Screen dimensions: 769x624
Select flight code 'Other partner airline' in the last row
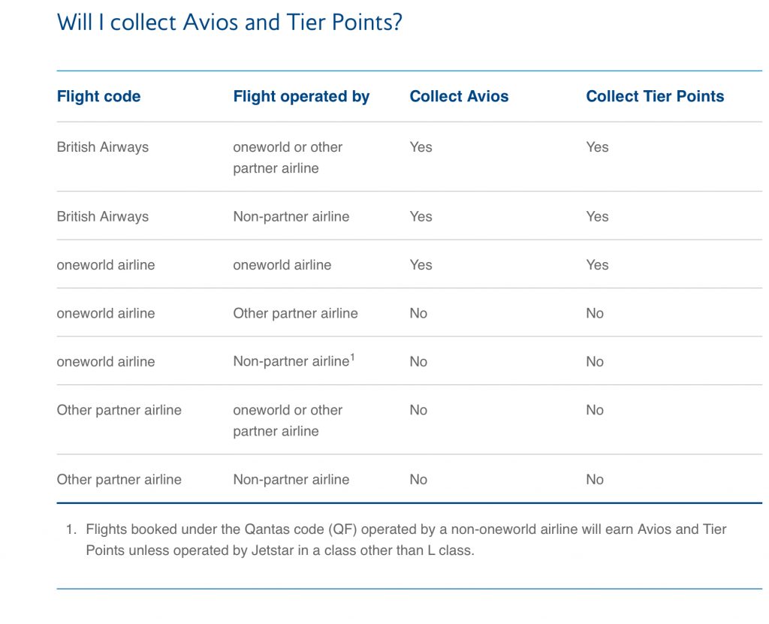(119, 479)
